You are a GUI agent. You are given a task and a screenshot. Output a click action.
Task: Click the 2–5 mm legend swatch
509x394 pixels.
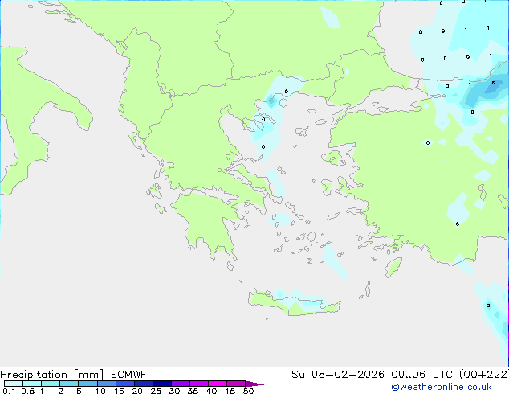point(69,384)
